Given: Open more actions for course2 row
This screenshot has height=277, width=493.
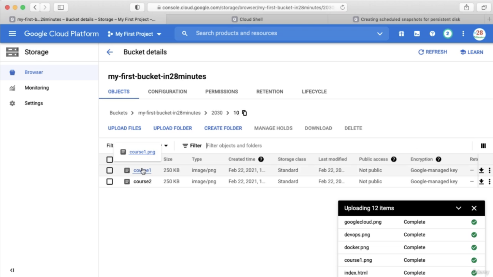Looking at the screenshot, I should pyautogui.click(x=490, y=181).
